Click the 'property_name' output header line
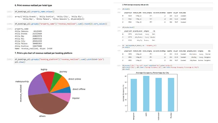 21,29
